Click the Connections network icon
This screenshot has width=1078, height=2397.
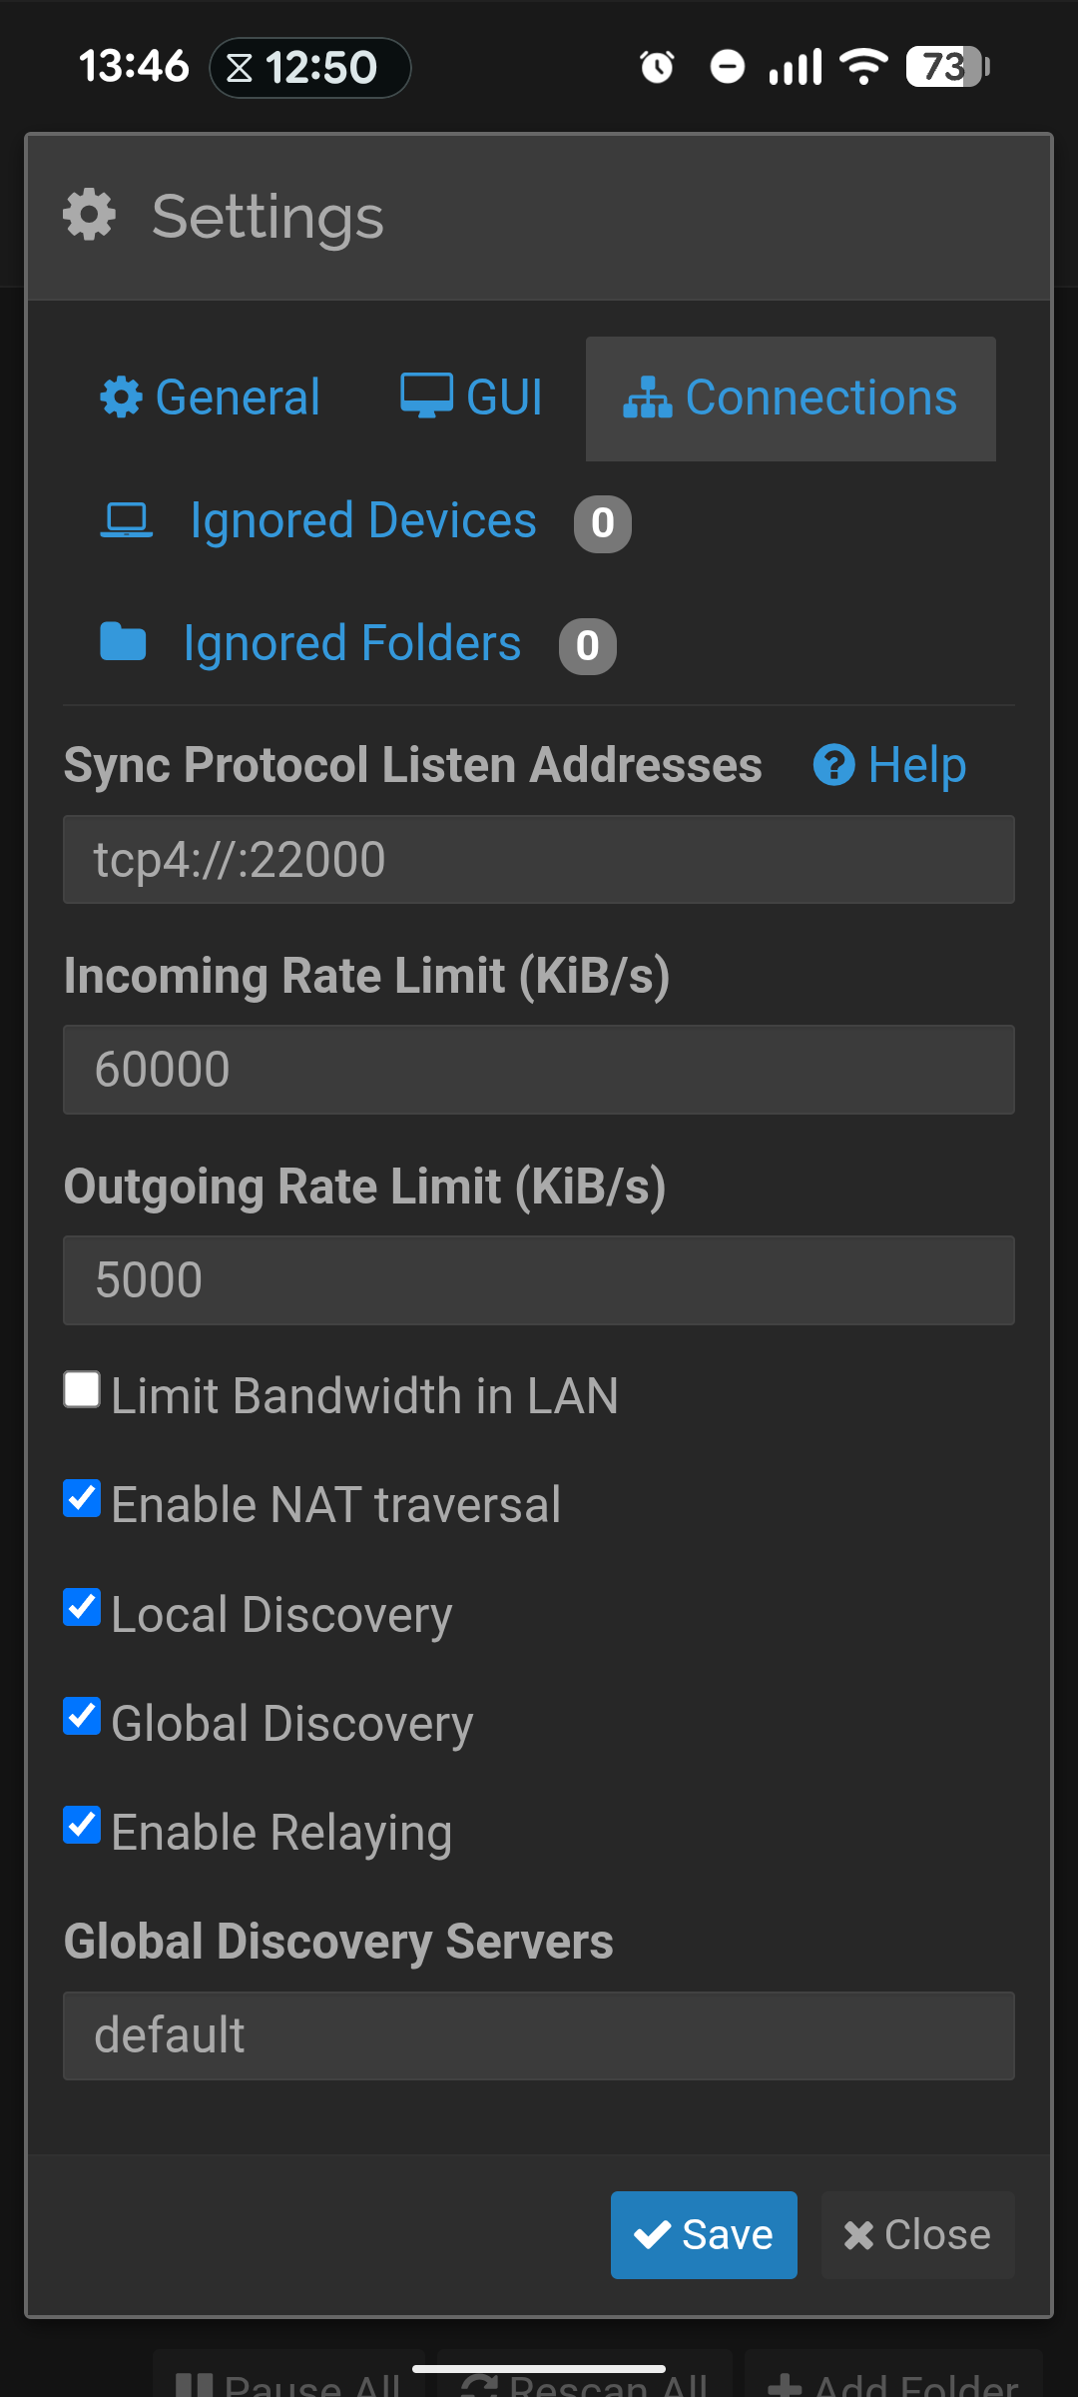click(x=648, y=398)
